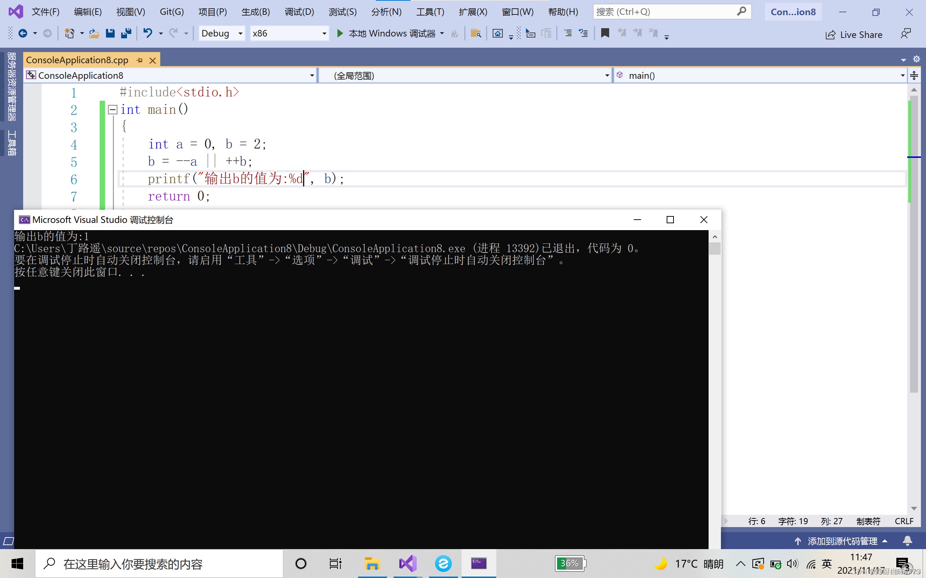This screenshot has height=578, width=926.
Task: Click the bookmark toggle icon
Action: click(605, 34)
